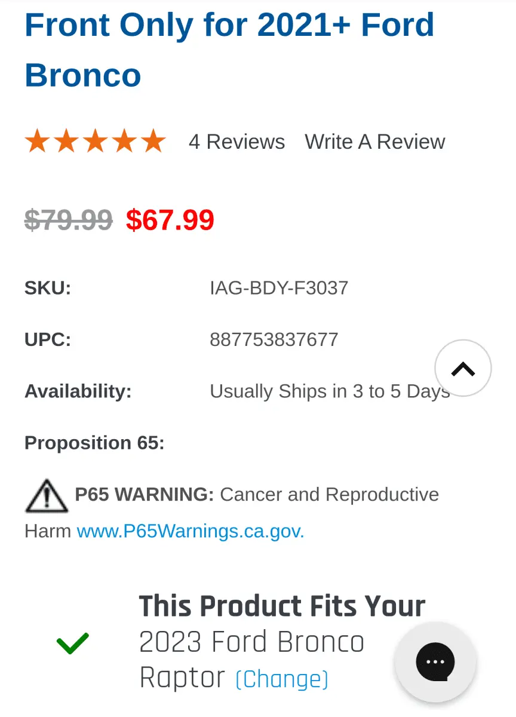Click the 'Usually Ships in 3 to 5 Days' text
Image resolution: width=516 pixels, height=717 pixels.
click(322, 391)
